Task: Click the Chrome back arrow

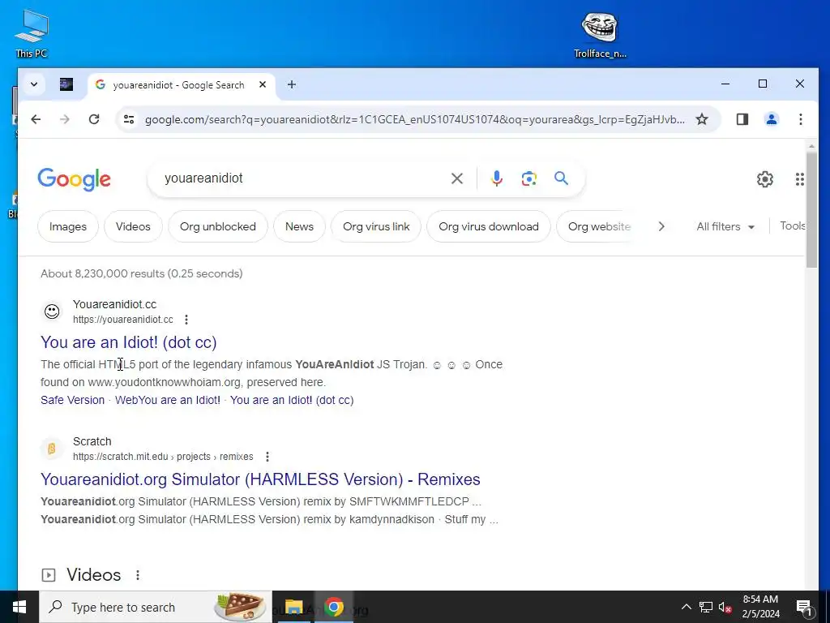Action: pos(36,119)
